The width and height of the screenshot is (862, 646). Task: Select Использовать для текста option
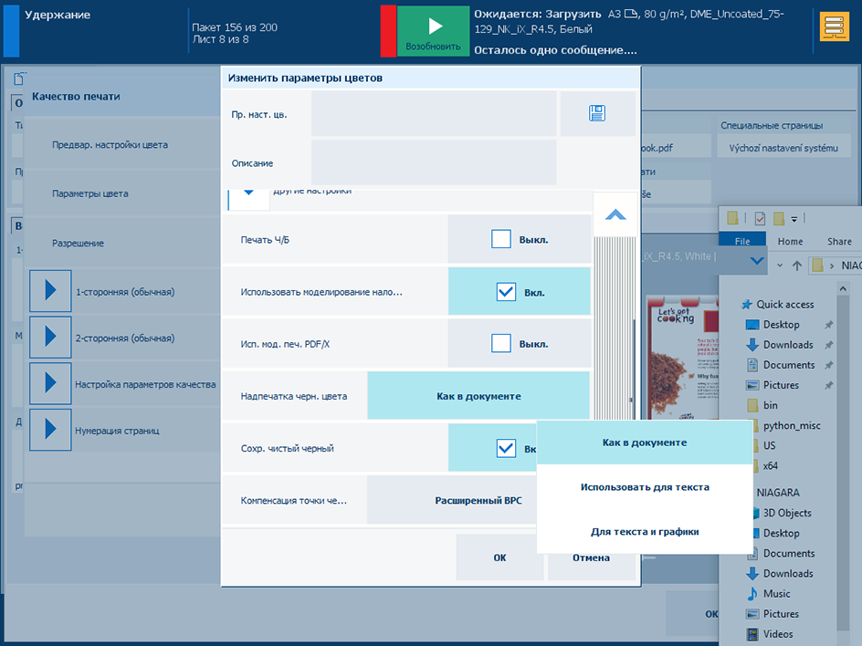click(645, 486)
